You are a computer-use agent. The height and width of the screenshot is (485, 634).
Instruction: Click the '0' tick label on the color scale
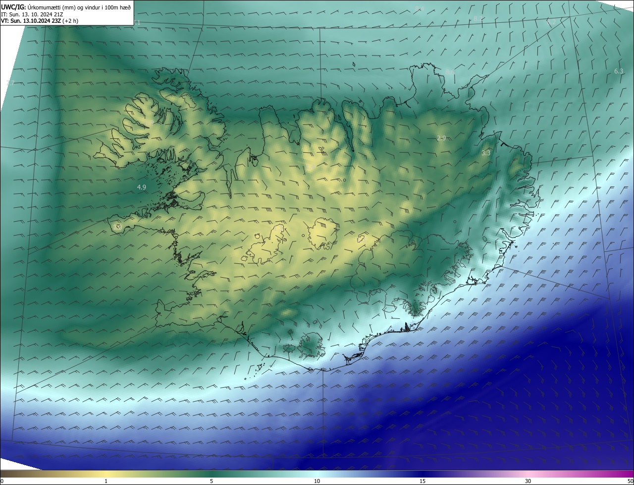tap(2, 481)
